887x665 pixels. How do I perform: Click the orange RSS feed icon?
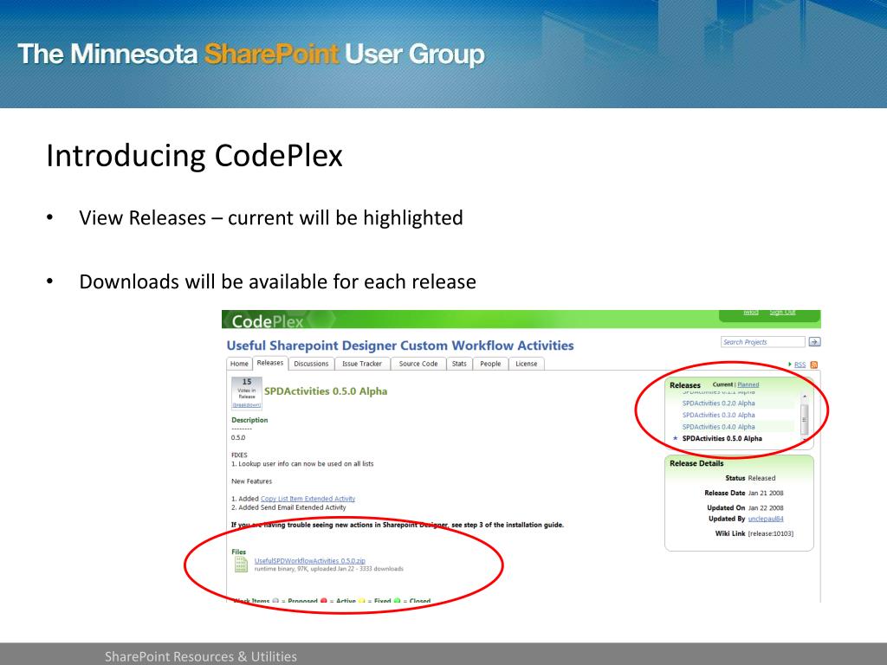[814, 365]
